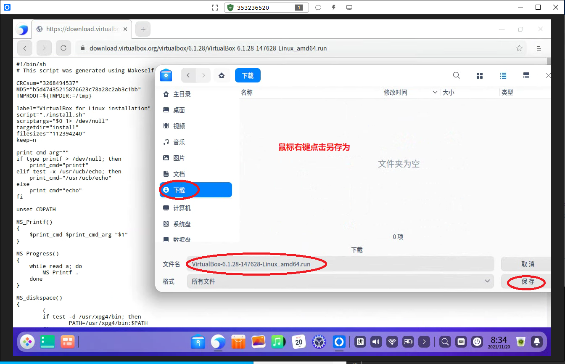Open 主目录 in the sidebar
The width and height of the screenshot is (565, 364).
[x=196, y=94]
